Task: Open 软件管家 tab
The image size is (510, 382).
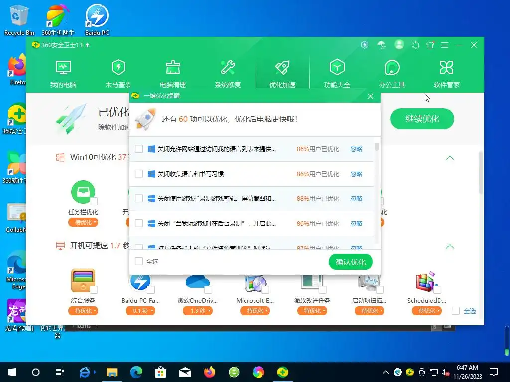Action: point(447,74)
